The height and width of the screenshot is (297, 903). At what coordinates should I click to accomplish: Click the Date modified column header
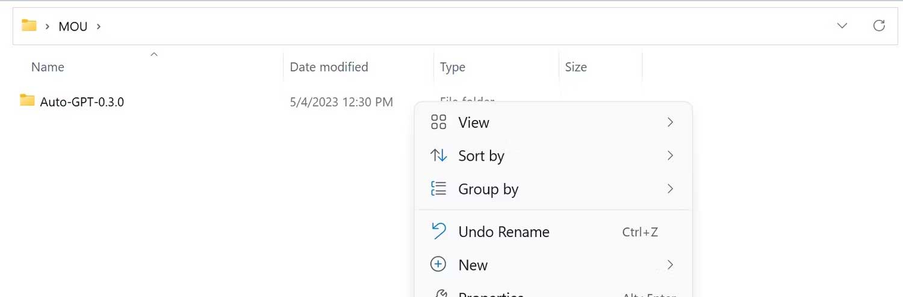click(x=329, y=67)
